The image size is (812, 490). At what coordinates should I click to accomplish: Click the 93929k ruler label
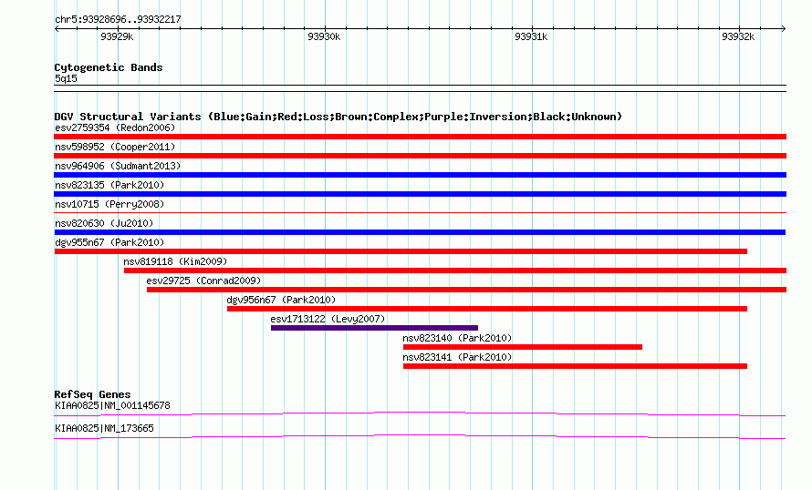pos(117,36)
